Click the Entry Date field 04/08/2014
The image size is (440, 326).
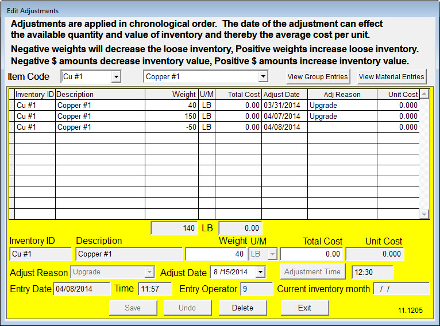coord(82,289)
